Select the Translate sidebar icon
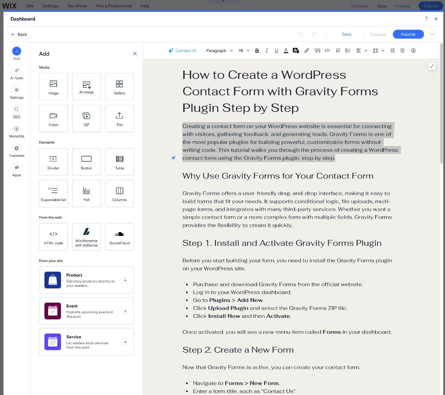 [x=16, y=151]
